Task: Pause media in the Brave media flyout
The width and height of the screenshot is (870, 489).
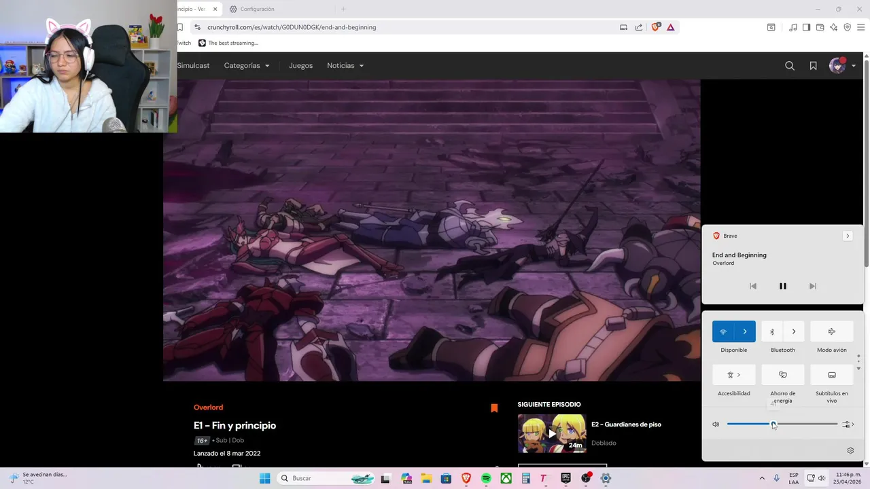Action: point(782,286)
